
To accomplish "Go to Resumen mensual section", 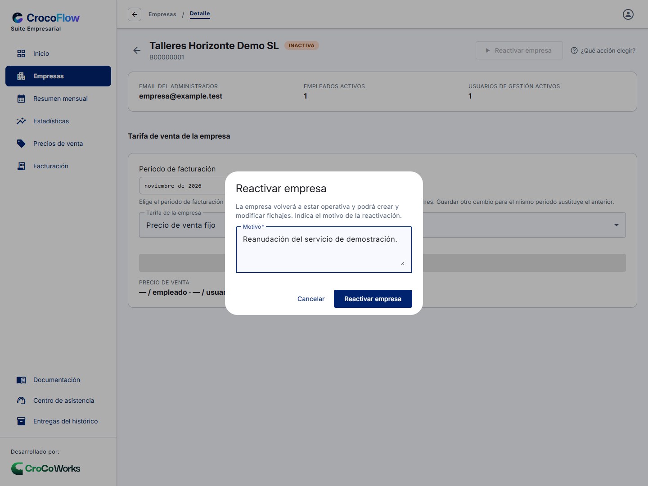I will coord(58,99).
